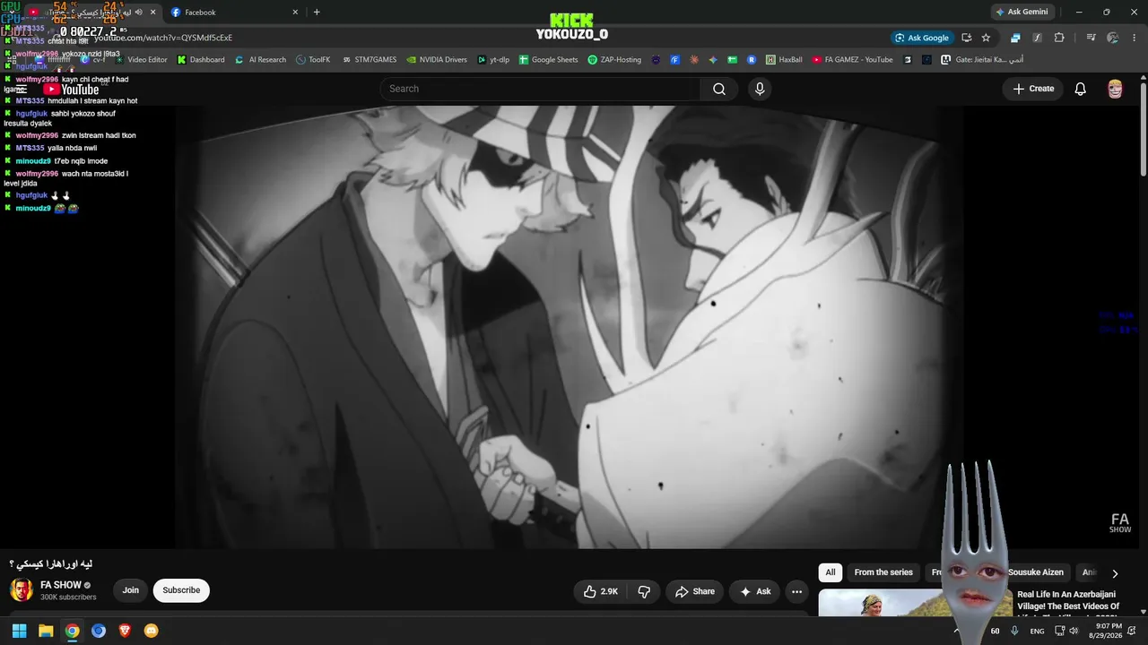
Task: Select the All filter chip
Action: (831, 572)
